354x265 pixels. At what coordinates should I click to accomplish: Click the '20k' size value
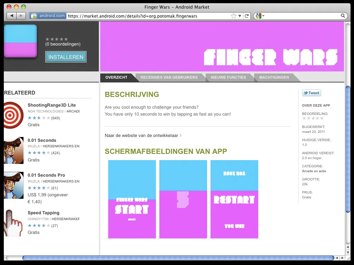pos(305,184)
